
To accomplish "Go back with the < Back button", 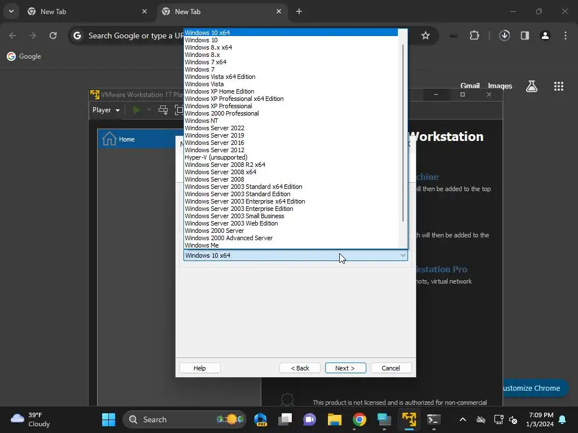I will coord(300,368).
